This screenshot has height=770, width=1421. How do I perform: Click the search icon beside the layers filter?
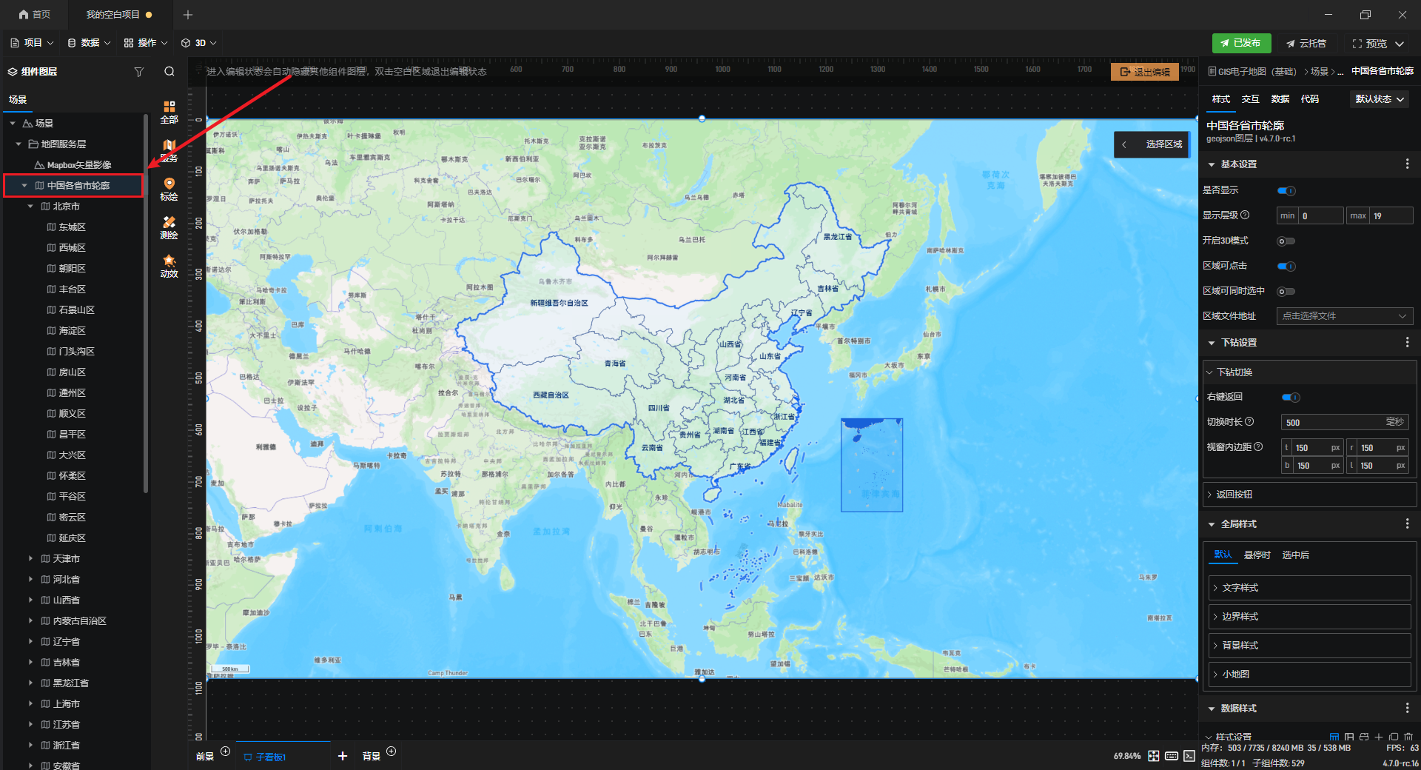tap(169, 72)
